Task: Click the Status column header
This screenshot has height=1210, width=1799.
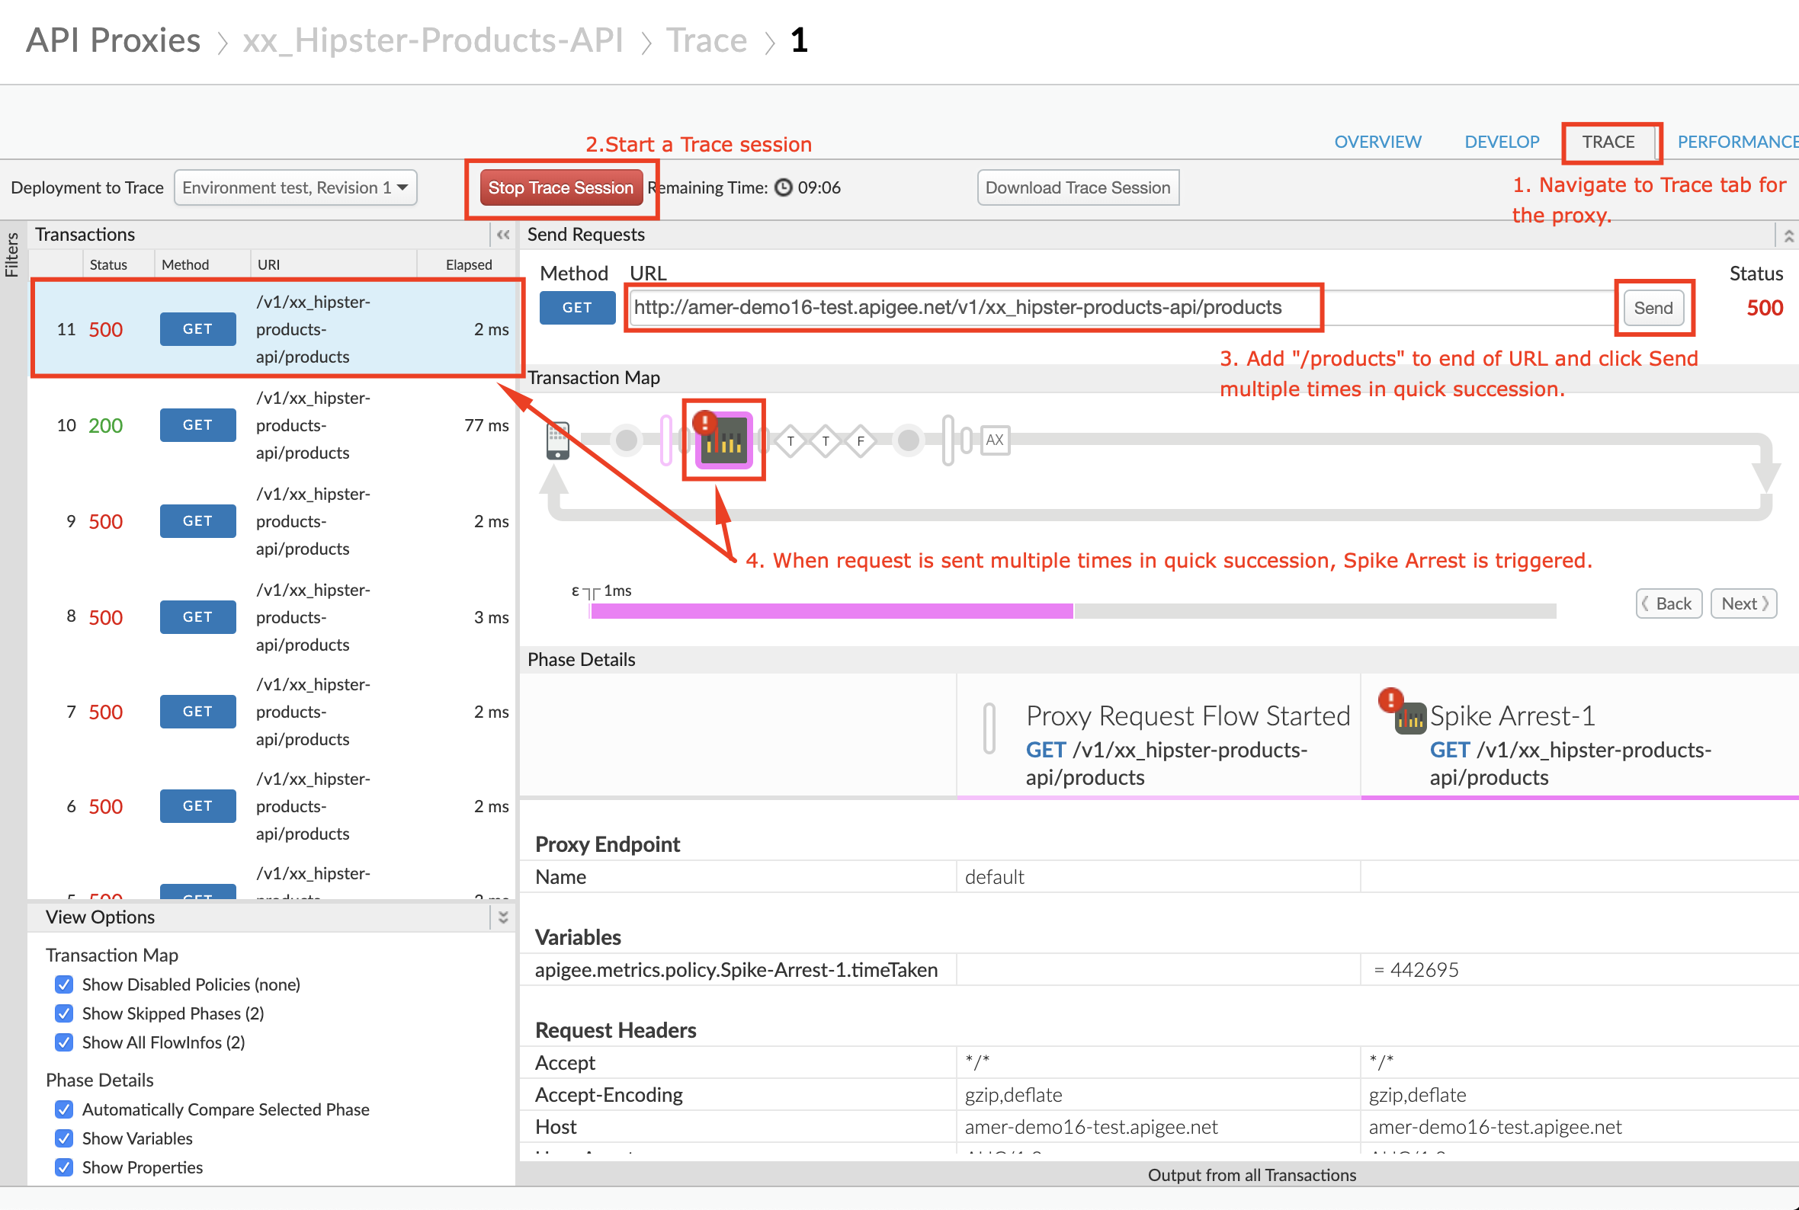Action: tap(108, 264)
